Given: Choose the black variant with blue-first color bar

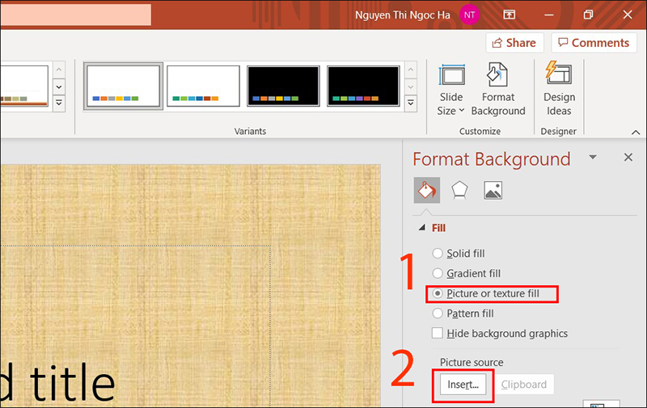Looking at the screenshot, I should [284, 86].
